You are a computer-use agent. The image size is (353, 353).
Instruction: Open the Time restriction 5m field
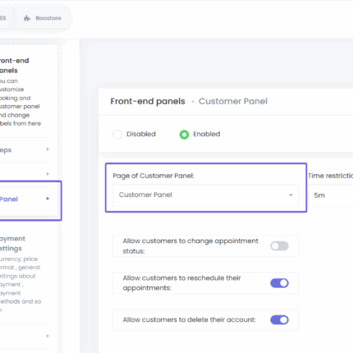331,195
